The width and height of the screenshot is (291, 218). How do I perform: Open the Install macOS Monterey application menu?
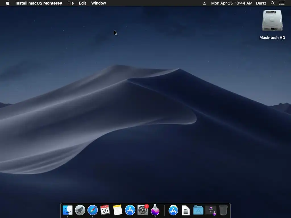39,3
